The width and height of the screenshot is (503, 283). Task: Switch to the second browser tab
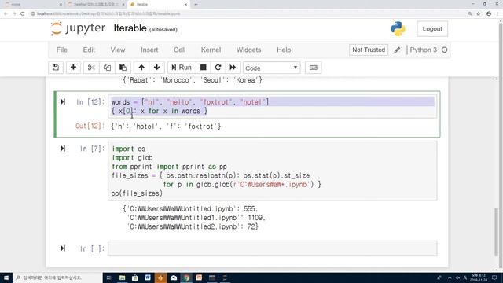pos(96,5)
